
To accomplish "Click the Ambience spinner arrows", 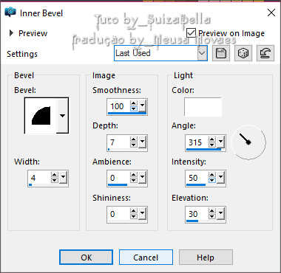I will (x=134, y=178).
